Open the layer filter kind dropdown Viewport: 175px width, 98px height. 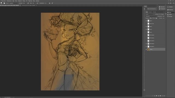click(150, 14)
